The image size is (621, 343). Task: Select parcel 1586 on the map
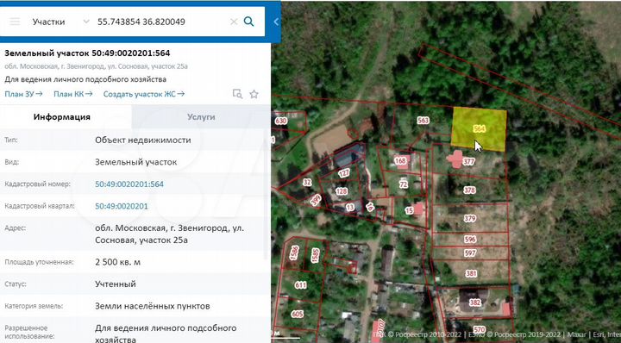coord(294,253)
